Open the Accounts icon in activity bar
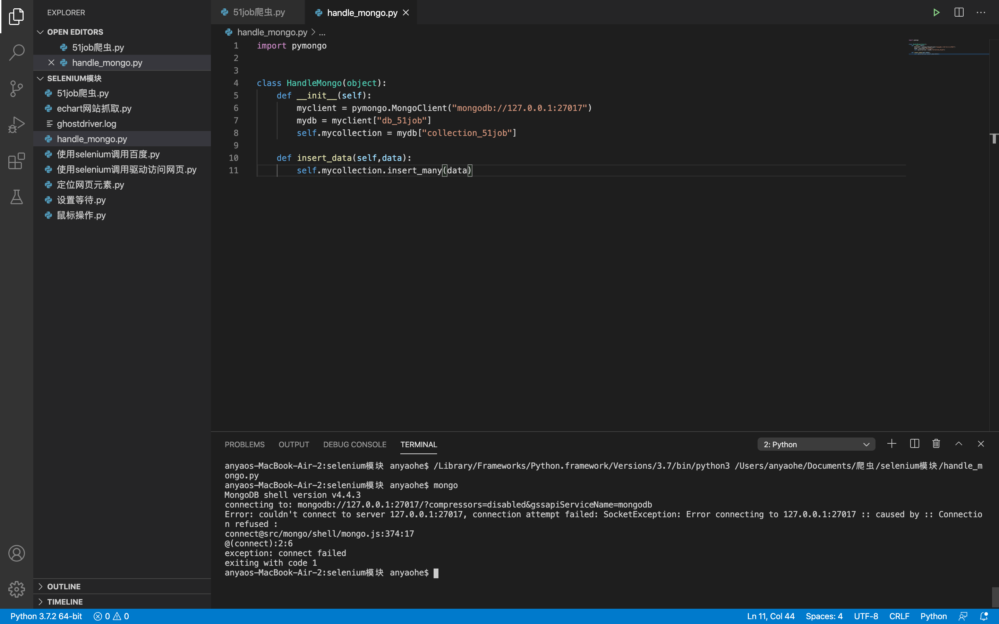Image resolution: width=999 pixels, height=624 pixels. point(17,553)
